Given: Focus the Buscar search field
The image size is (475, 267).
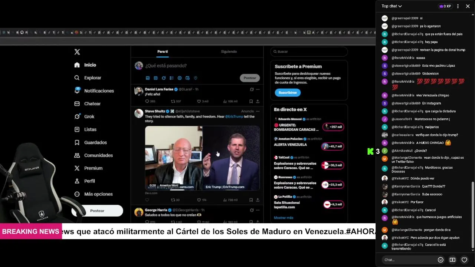Looking at the screenshot, I should (309, 52).
